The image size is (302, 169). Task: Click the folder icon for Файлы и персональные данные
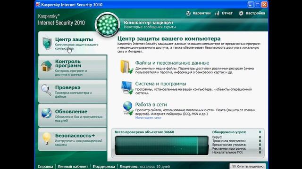(x=127, y=67)
